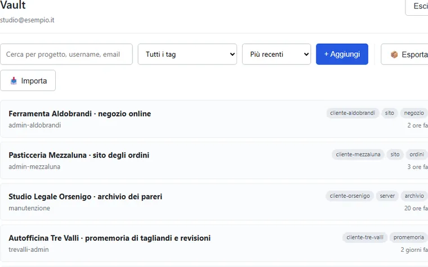The width and height of the screenshot is (428, 267).
Task: Click the trevalli-admin username
Action: pos(29,250)
